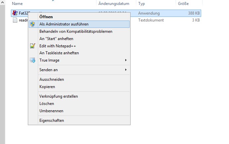Choose "Öffnen" from the context menu
Image resolution: width=229 pixels, height=144 pixels.
coord(46,17)
